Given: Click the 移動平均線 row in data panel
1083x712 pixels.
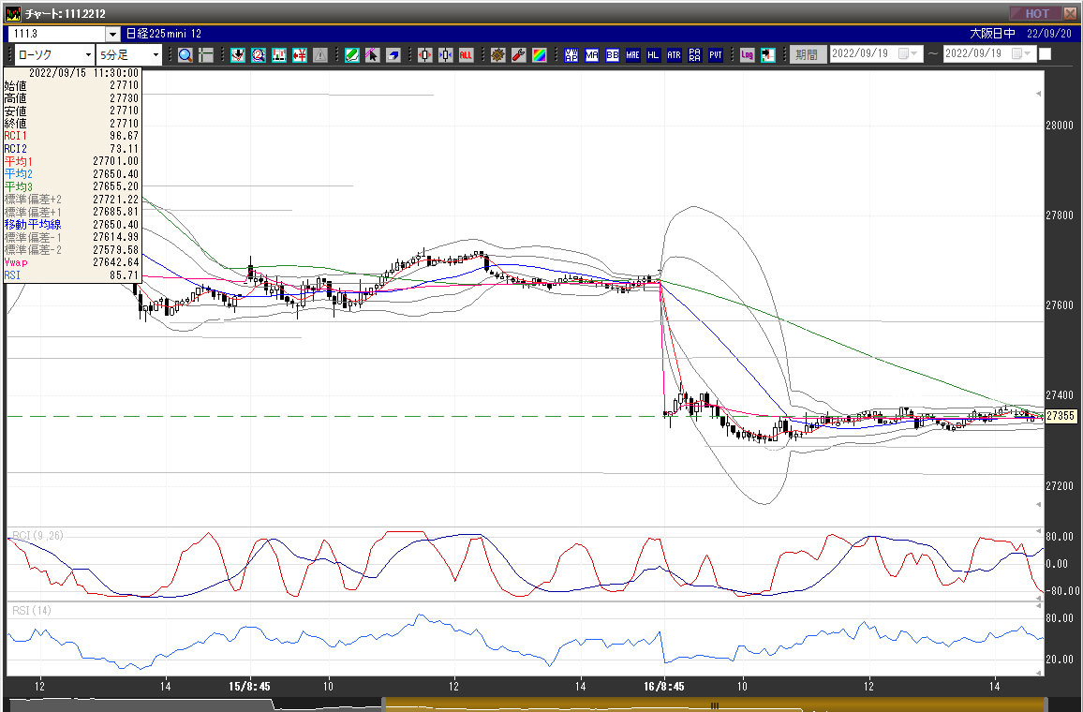Looking at the screenshot, I should 72,225.
